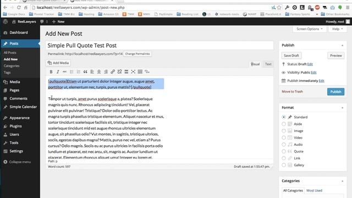Click the Add Media button
The image size is (352, 198).
pyautogui.click(x=58, y=63)
